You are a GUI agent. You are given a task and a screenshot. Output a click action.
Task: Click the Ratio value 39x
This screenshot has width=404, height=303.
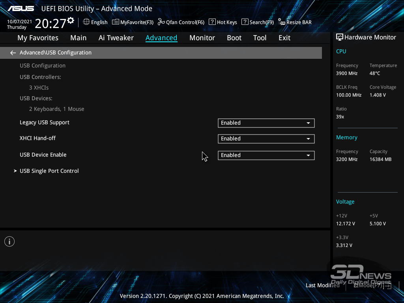[x=340, y=117]
